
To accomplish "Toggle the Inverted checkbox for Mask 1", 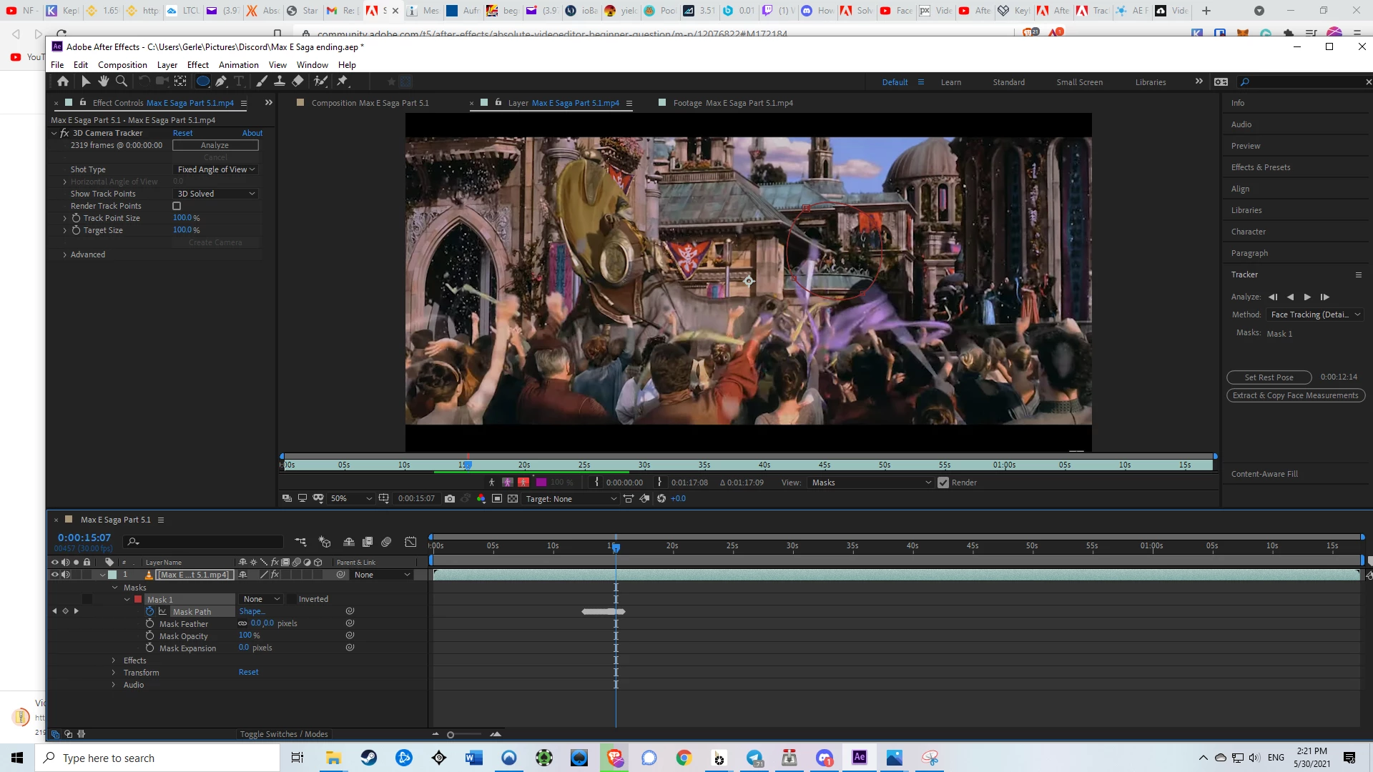I will click(x=292, y=599).
